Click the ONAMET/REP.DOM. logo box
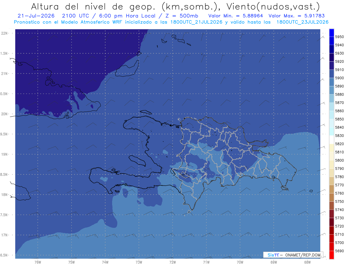 293,255
